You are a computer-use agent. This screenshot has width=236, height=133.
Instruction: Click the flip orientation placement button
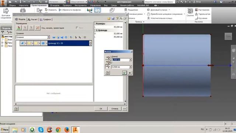[x=38, y=28]
